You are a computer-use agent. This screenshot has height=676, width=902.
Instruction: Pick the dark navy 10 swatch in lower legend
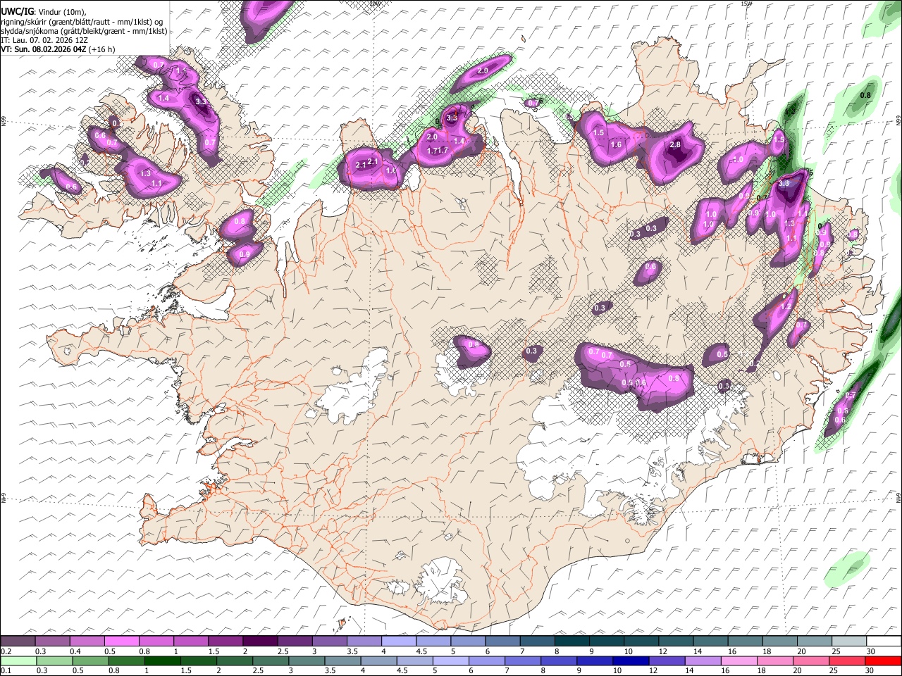pyautogui.click(x=631, y=661)
